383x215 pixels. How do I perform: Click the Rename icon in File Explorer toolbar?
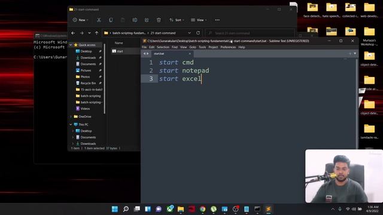coord(135,20)
